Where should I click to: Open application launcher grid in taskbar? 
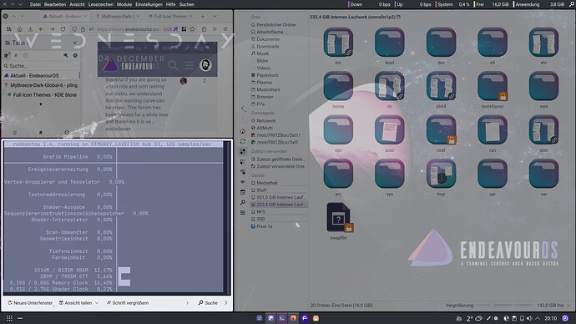(9, 318)
